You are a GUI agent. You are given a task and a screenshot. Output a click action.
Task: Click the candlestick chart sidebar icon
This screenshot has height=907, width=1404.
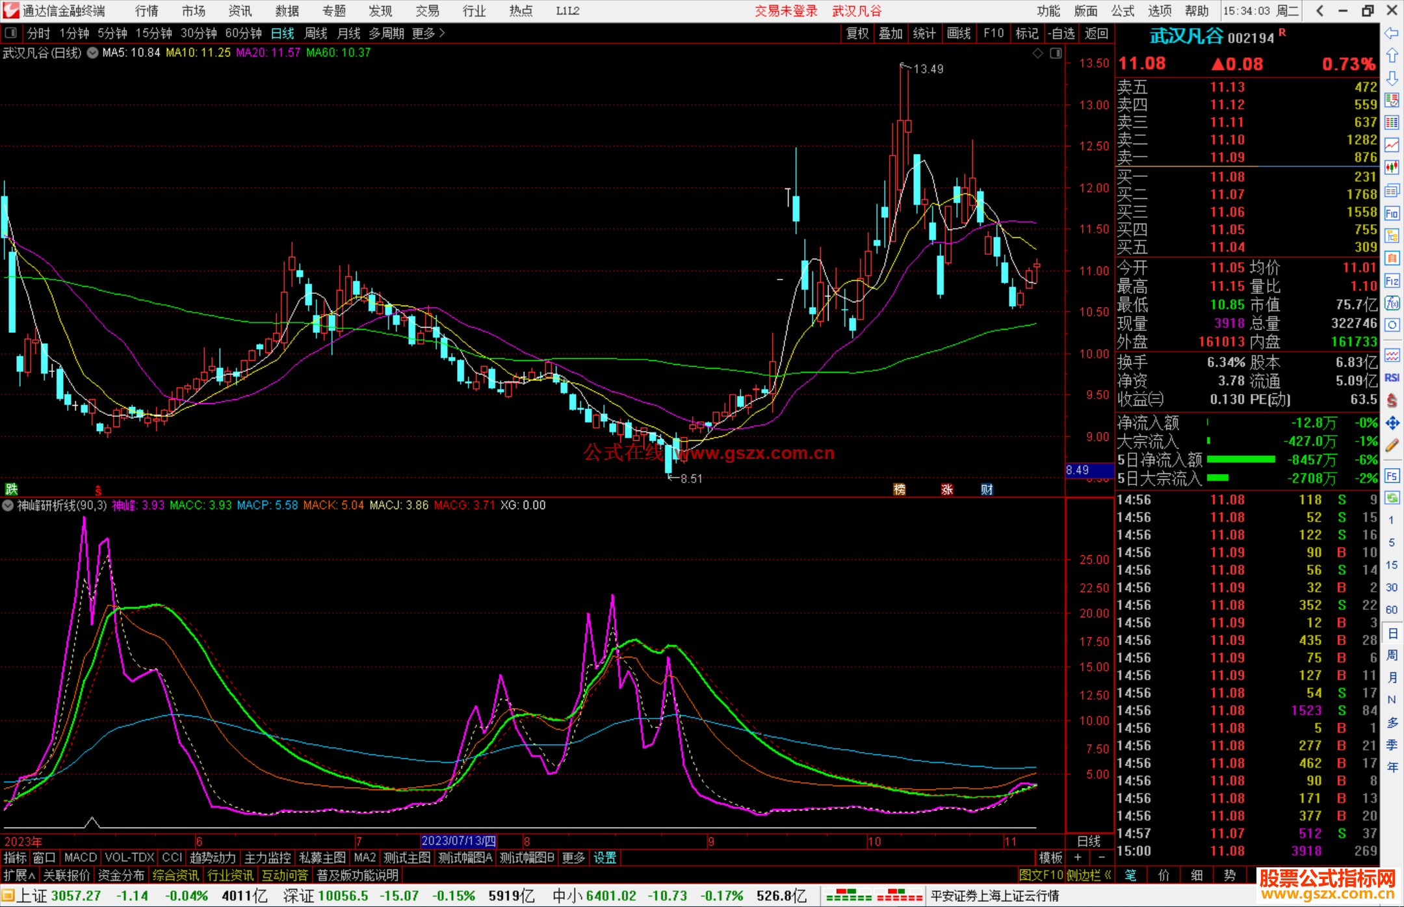point(1392,168)
